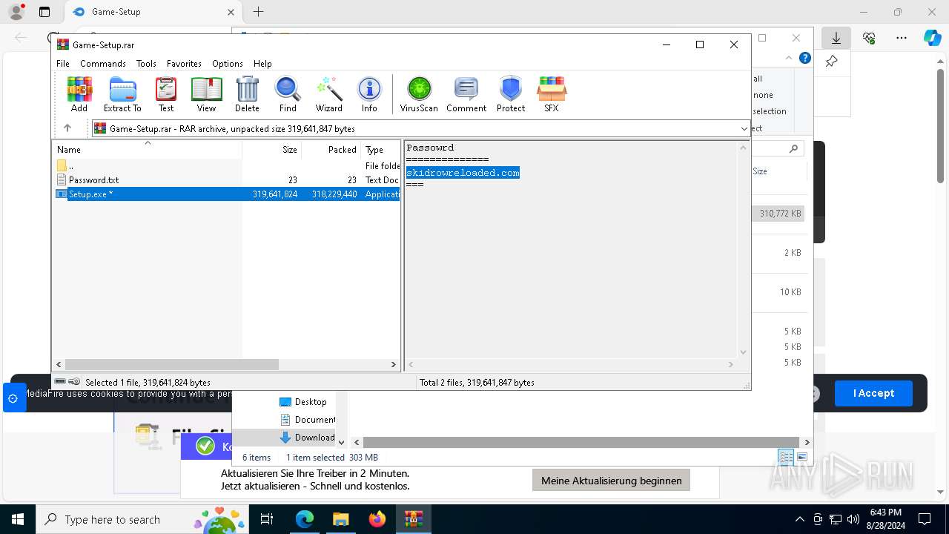This screenshot has height=534, width=949.
Task: Click the Protect shield icon
Action: coord(511,94)
